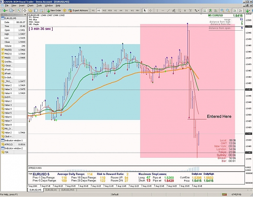Select the arrow cursor tool
The height and width of the screenshot is (197, 253).
click(x=145, y=10)
